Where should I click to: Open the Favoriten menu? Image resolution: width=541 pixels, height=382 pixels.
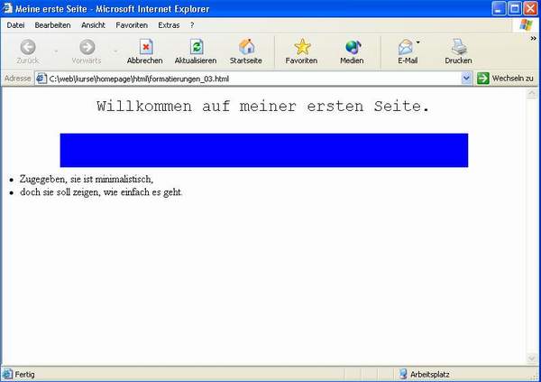(x=132, y=25)
